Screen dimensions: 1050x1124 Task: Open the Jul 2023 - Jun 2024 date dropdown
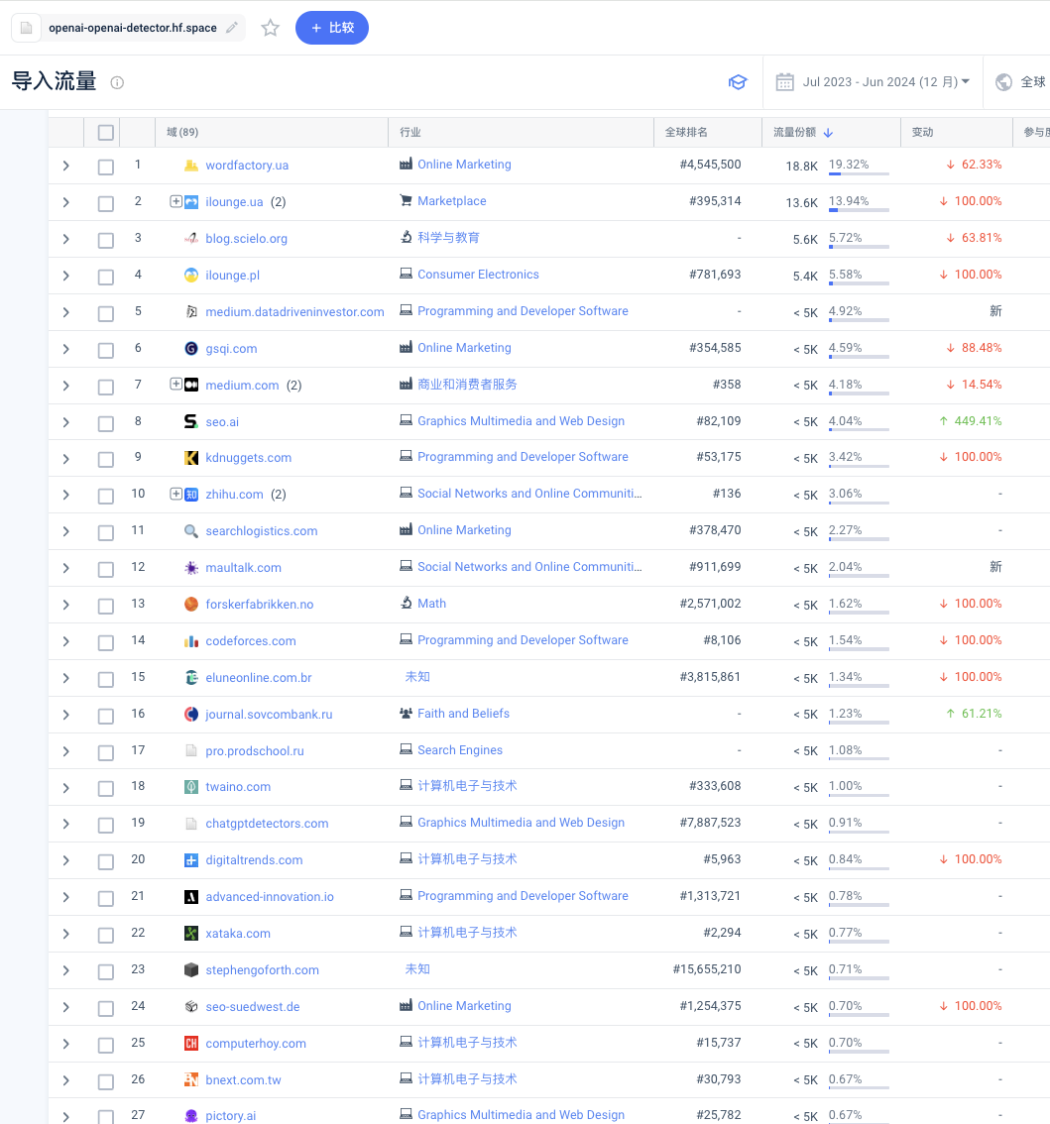pyautogui.click(x=885, y=82)
